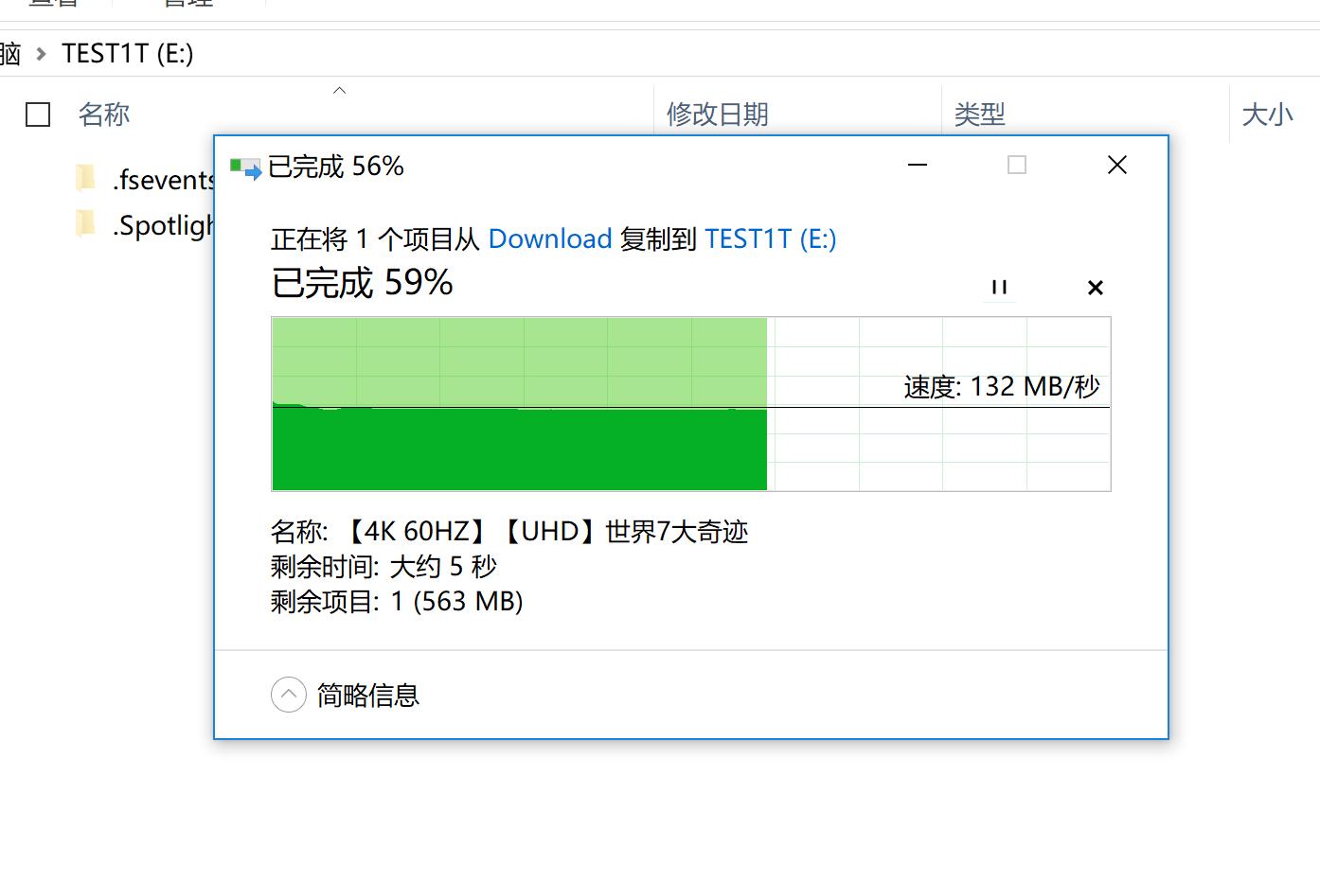Expand the breadcrumb chevron before TEST1T
This screenshot has width=1320, height=881.
pyautogui.click(x=40, y=54)
